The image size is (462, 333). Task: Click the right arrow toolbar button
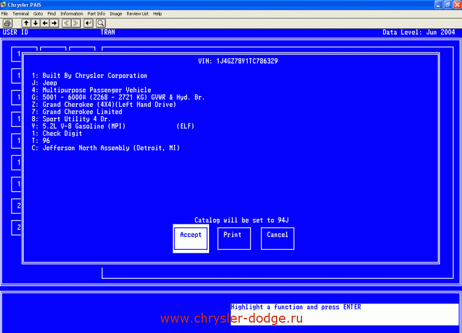pos(54,23)
